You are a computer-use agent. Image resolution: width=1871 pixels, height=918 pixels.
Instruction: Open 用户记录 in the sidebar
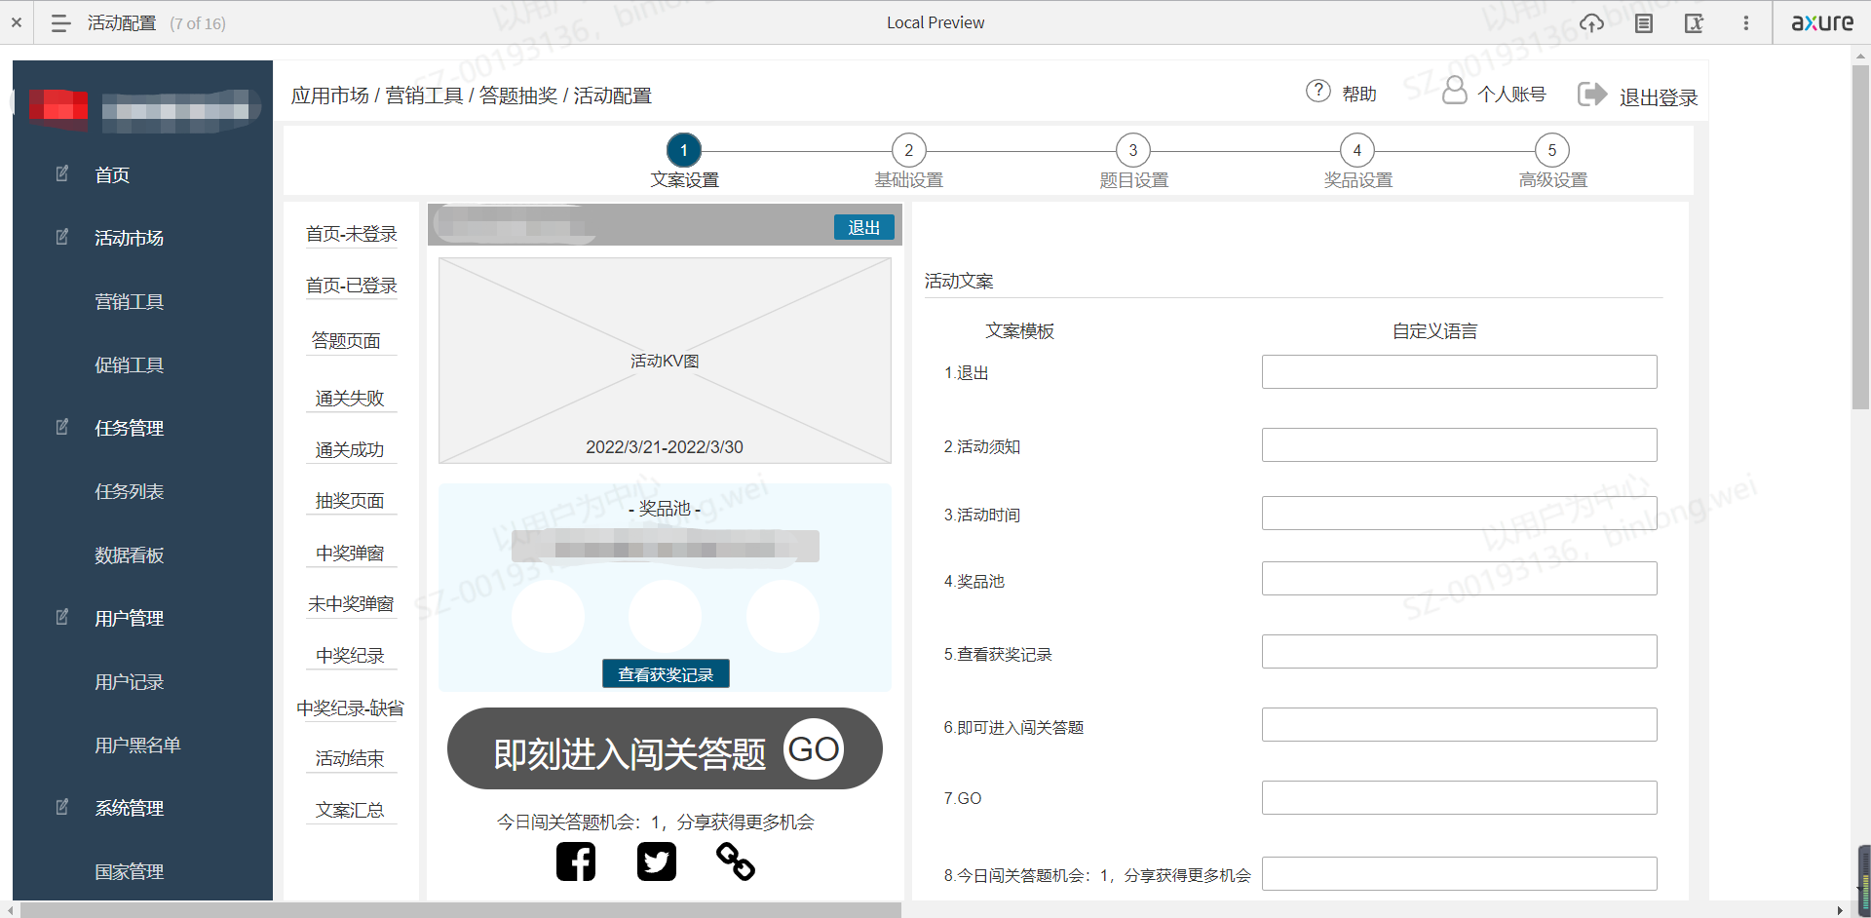129,682
